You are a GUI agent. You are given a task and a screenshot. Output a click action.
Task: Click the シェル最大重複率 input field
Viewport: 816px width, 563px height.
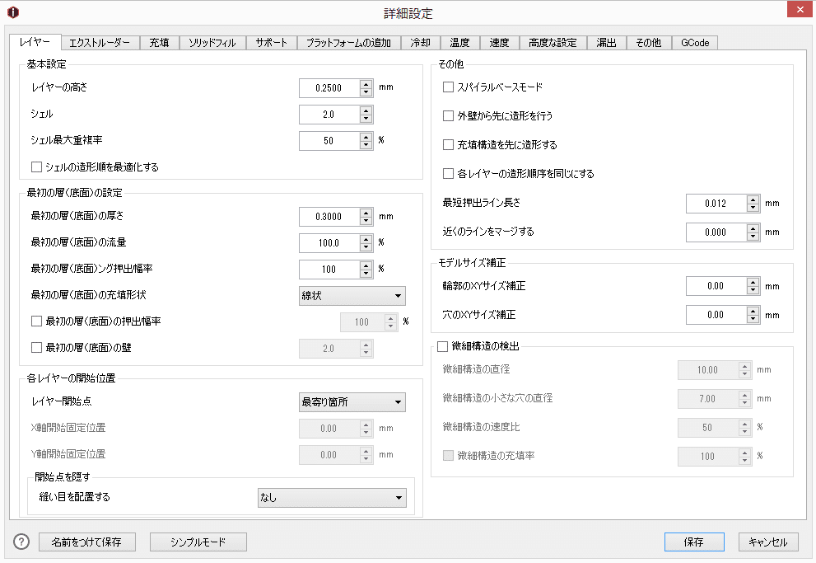click(329, 140)
